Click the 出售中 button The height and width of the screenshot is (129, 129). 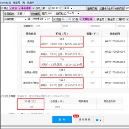pos(103,8)
